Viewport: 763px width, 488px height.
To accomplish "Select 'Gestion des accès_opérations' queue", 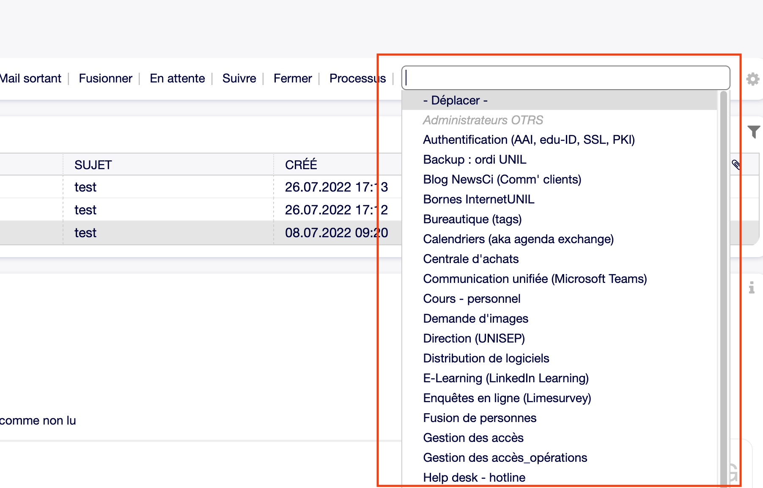I will (505, 458).
